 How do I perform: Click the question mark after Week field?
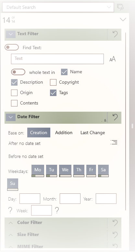57,210
